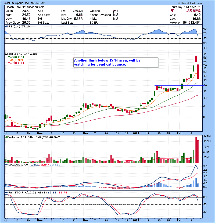Click the stochastic %D value 81.74

tap(63, 193)
